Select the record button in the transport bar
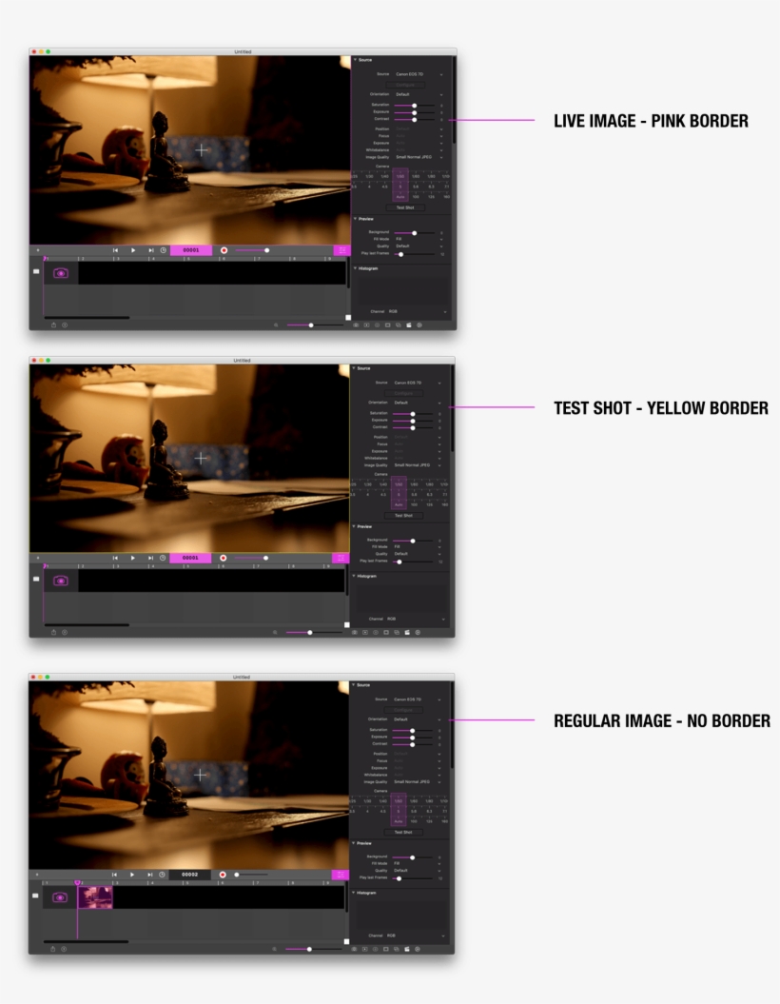Screen dimensions: 780x1004 point(223,249)
